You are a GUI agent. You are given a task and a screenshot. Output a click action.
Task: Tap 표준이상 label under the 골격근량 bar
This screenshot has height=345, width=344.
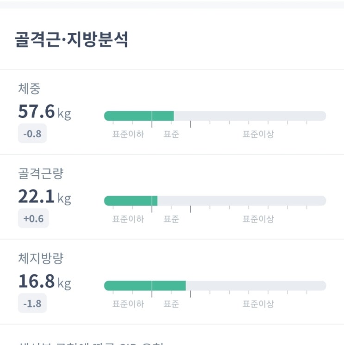258,219
